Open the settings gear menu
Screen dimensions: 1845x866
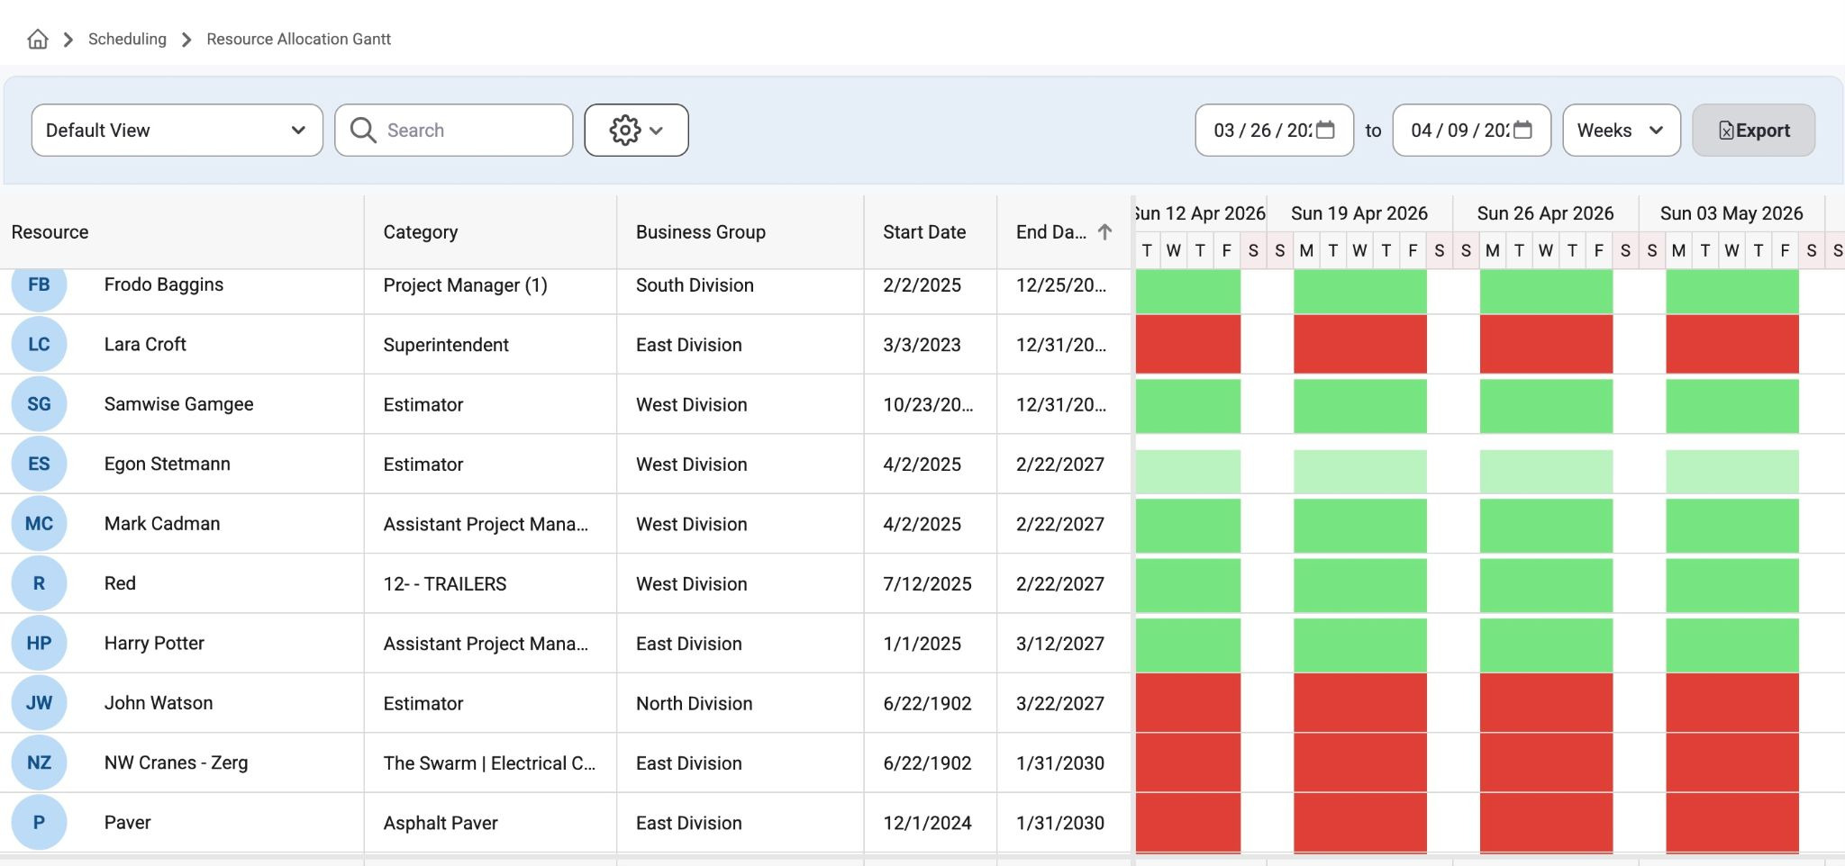coord(637,131)
